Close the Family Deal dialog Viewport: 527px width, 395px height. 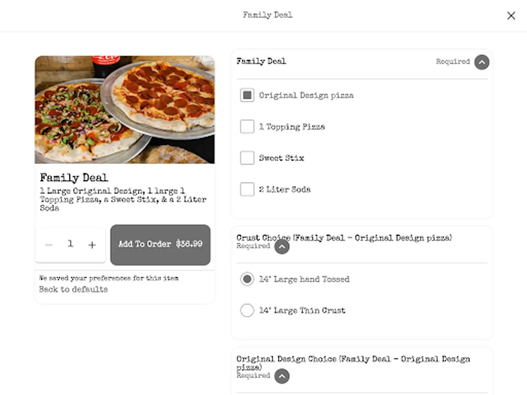511,16
